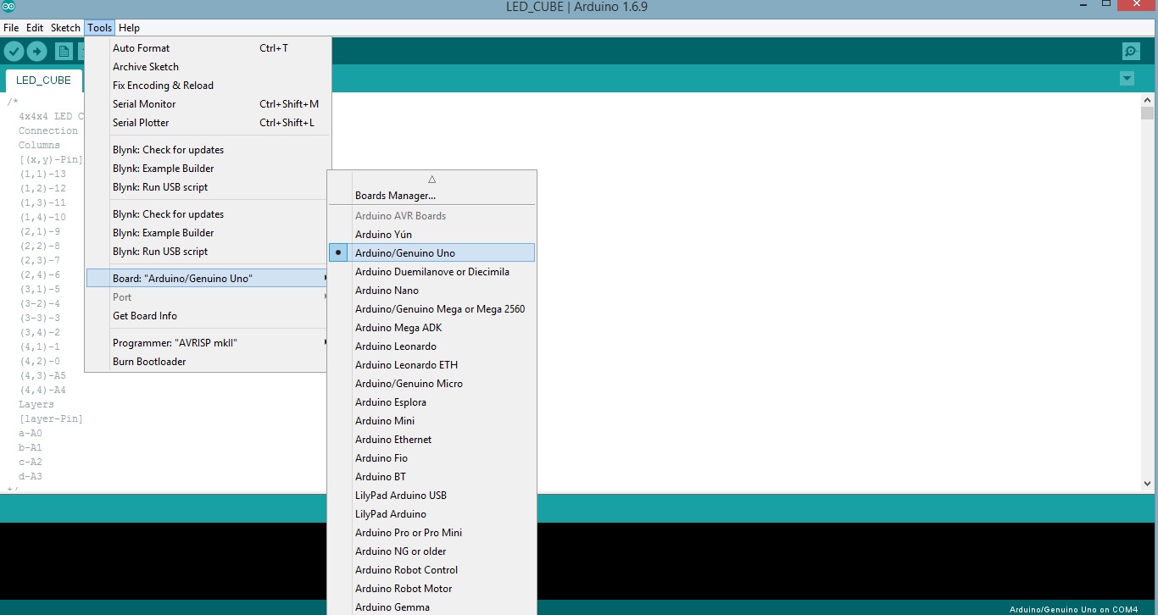Select Arduino Leonardo board
This screenshot has height=615, width=1158.
pos(432,346)
